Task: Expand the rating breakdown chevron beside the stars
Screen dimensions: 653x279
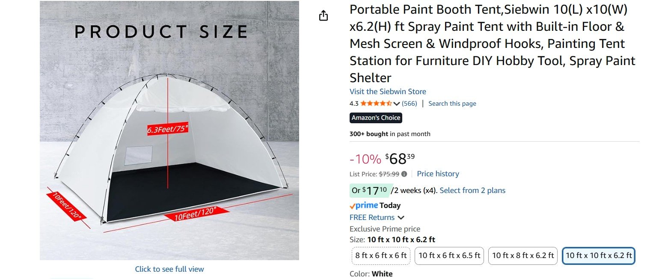Action: 397,104
